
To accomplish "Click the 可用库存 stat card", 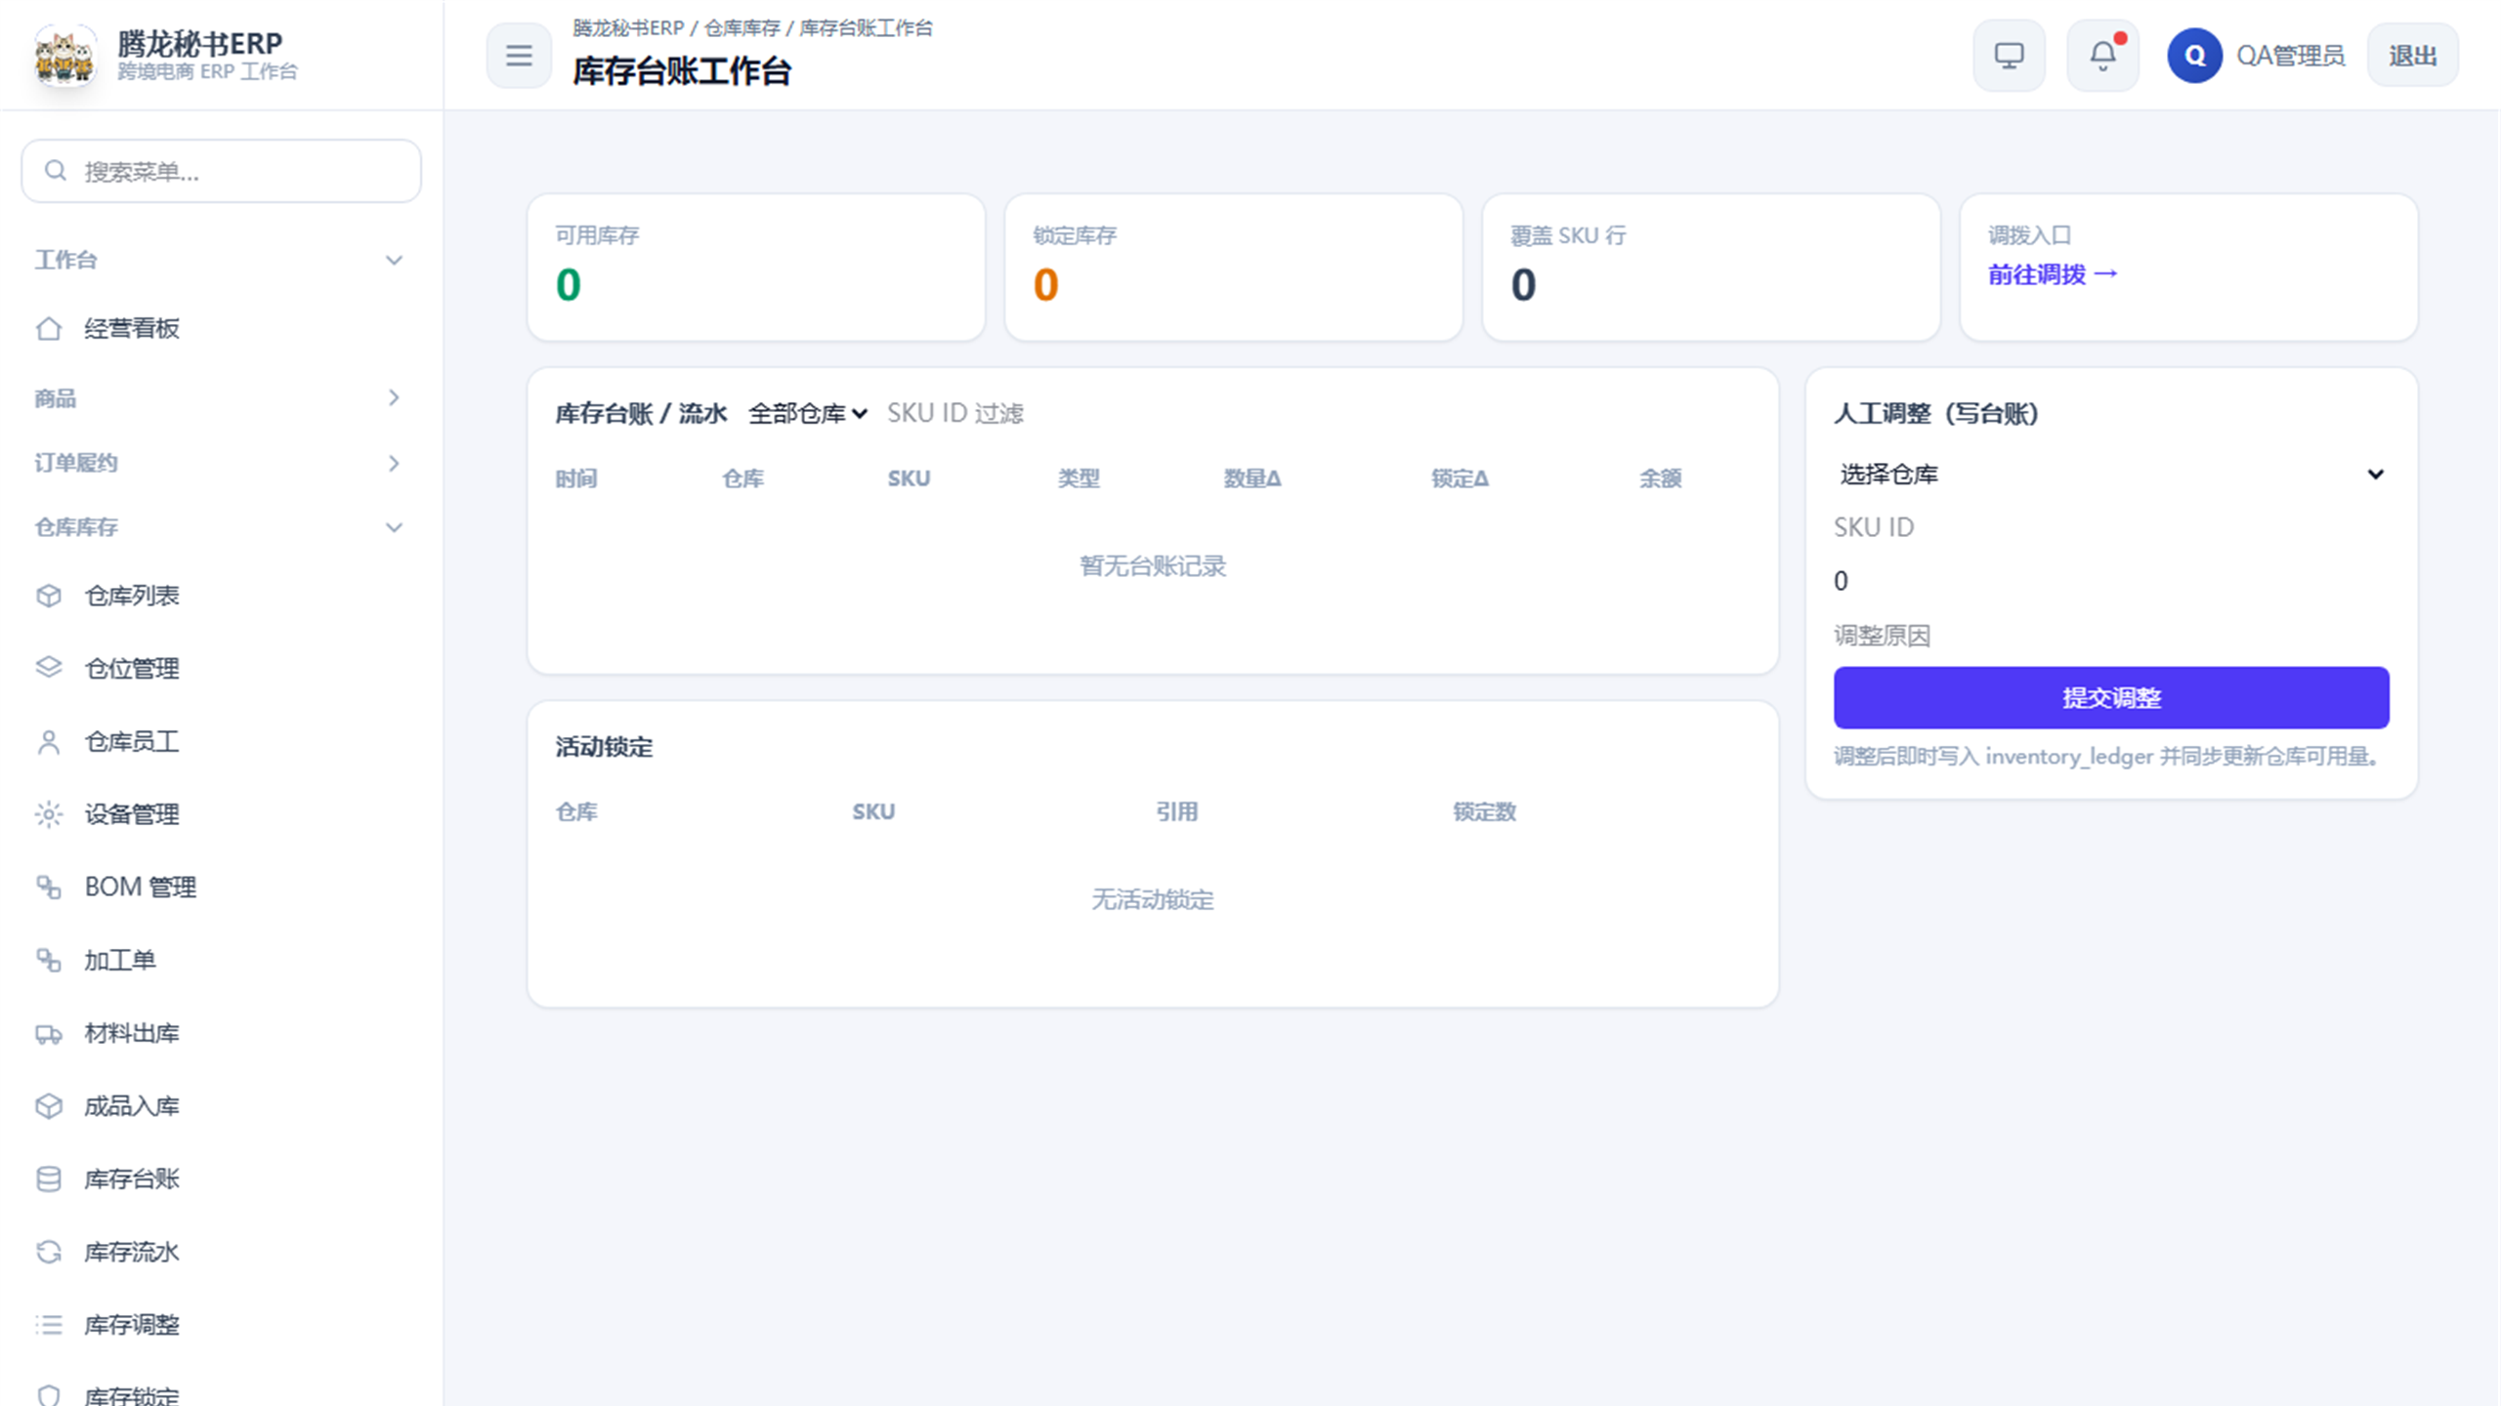I will click(756, 267).
